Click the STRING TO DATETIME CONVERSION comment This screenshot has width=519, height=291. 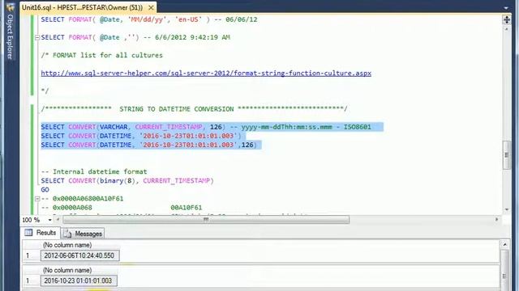point(194,109)
